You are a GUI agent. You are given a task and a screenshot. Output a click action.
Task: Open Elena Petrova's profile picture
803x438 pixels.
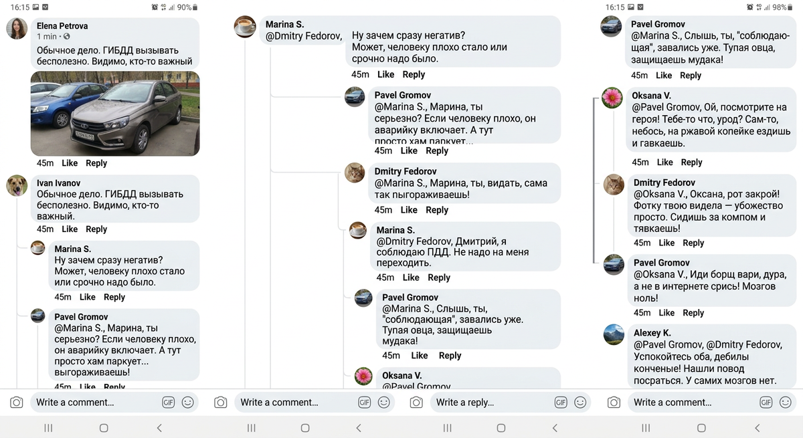17,28
